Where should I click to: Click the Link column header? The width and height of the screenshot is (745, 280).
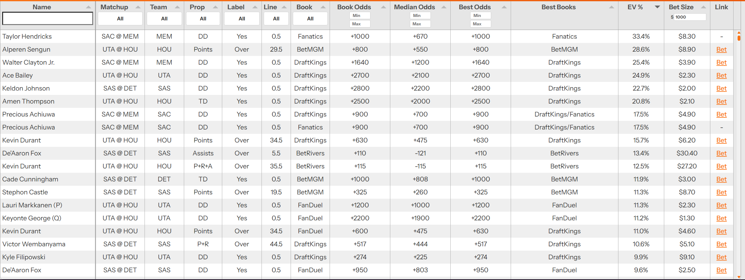coord(721,7)
